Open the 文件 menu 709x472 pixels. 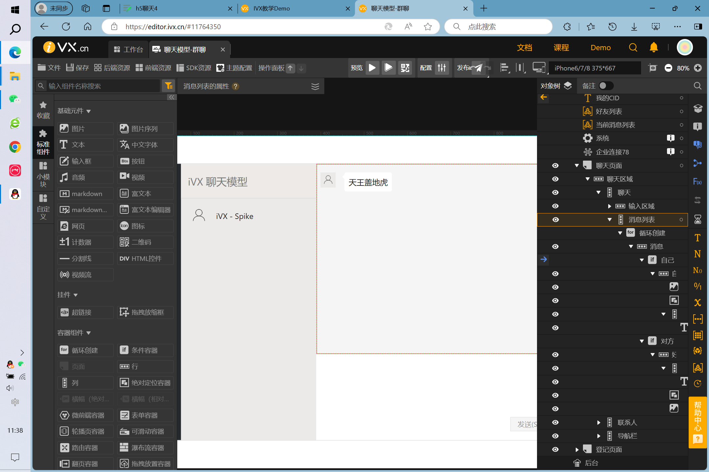(x=49, y=68)
